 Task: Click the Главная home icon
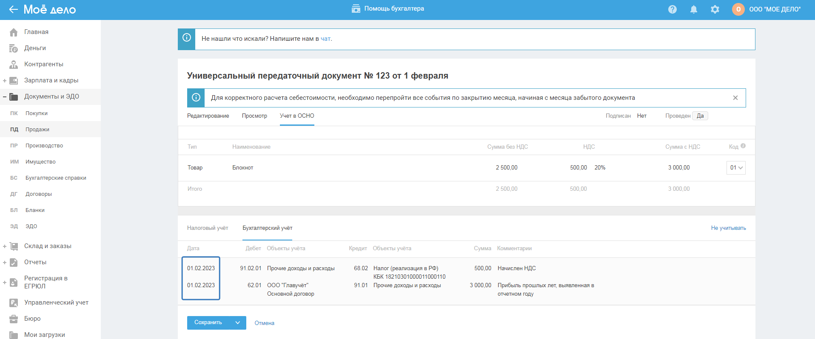14,32
